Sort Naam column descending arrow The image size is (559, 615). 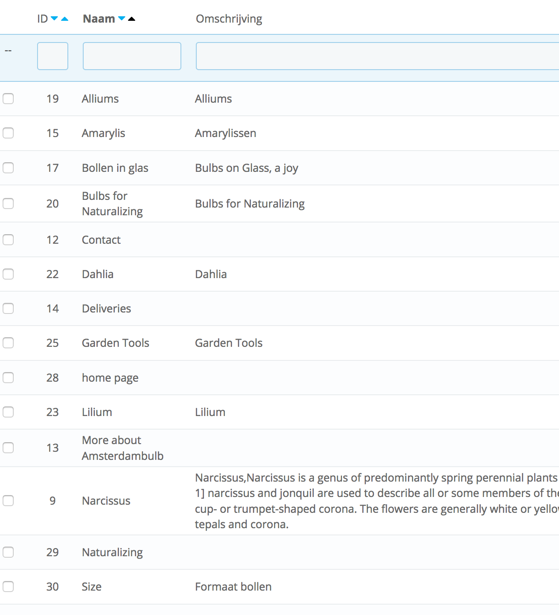[x=122, y=19]
